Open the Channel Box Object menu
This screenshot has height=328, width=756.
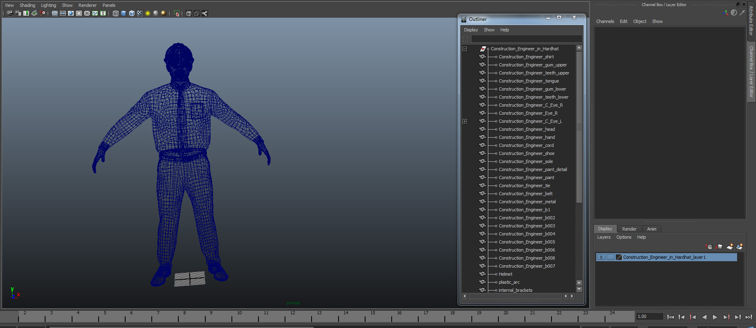[640, 21]
